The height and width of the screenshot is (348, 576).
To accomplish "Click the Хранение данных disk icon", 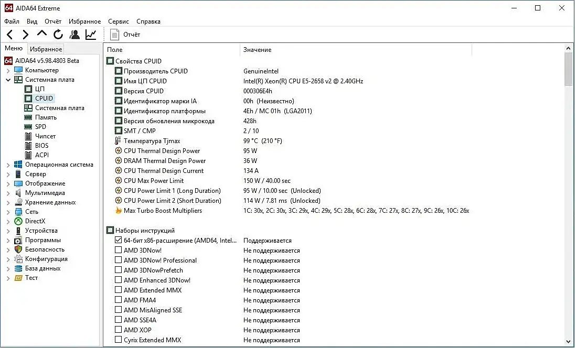I will [18, 202].
